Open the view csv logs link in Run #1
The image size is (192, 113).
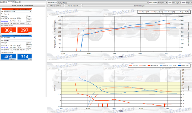4,21
